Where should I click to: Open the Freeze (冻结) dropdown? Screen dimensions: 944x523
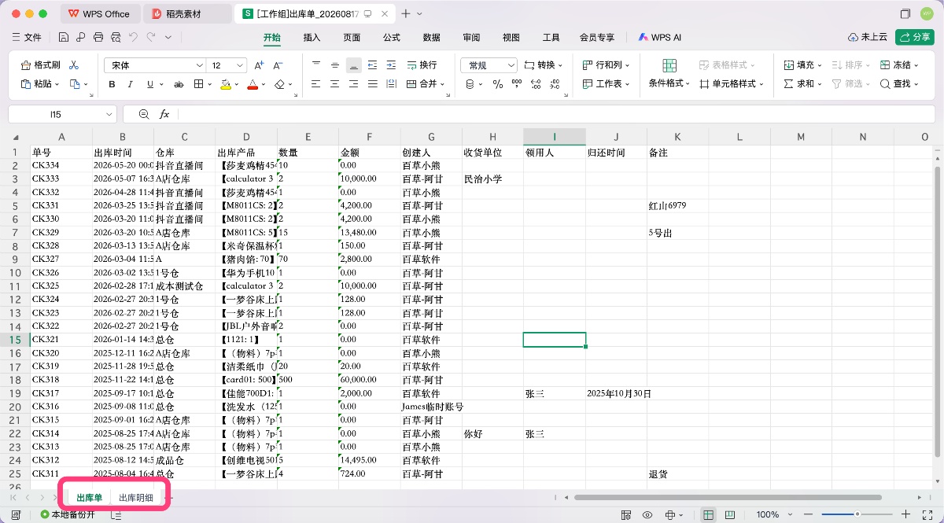pyautogui.click(x=900, y=65)
